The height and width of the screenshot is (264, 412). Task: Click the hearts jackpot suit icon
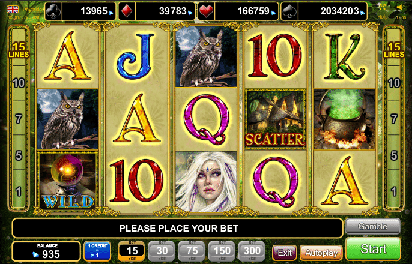point(206,11)
